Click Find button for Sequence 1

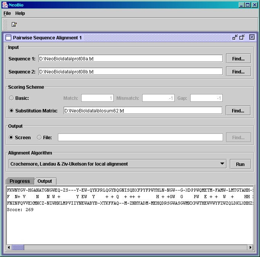[x=238, y=59]
